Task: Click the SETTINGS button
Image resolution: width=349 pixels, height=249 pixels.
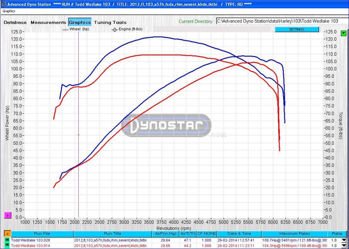Action: (296, 29)
